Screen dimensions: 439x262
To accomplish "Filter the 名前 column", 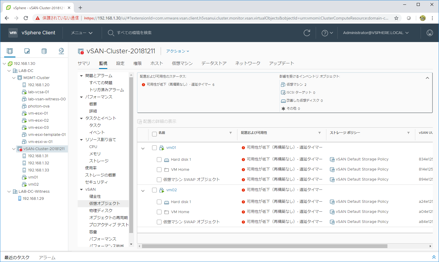I will pyautogui.click(x=231, y=133).
